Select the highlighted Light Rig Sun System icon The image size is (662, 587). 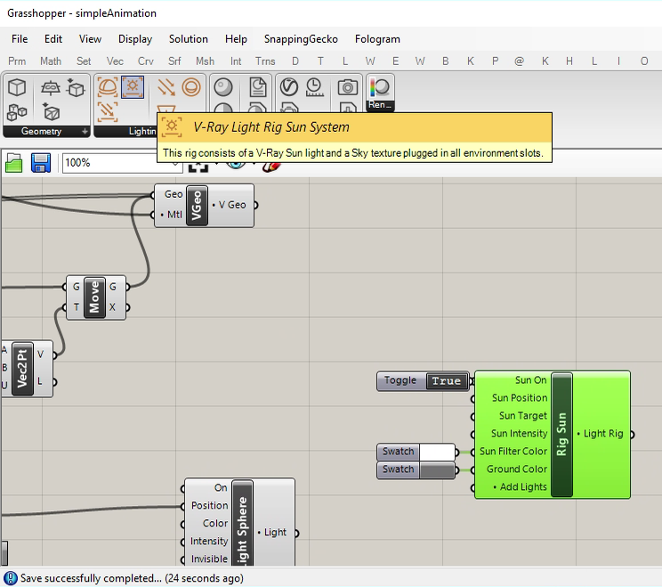(x=133, y=87)
